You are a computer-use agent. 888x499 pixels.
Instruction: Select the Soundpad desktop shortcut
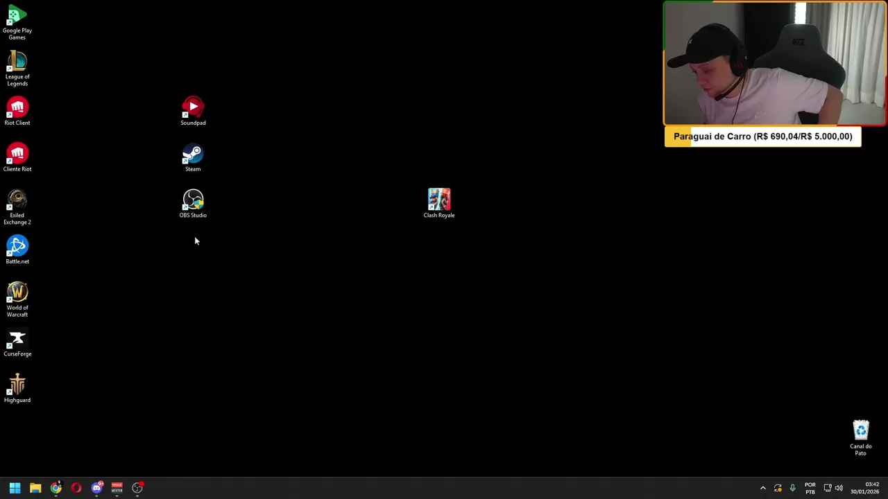click(x=193, y=112)
